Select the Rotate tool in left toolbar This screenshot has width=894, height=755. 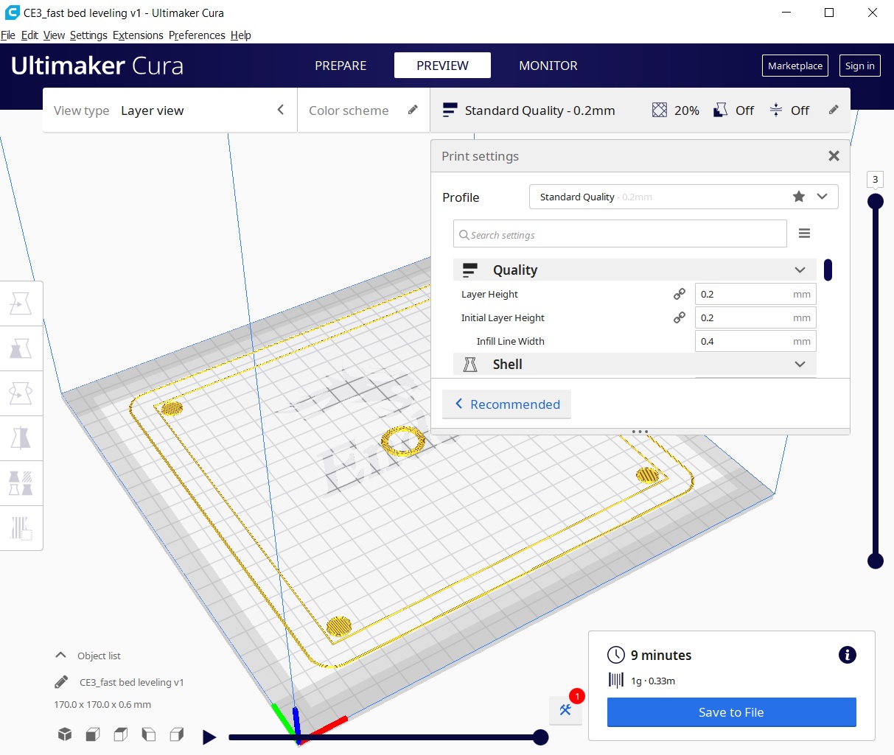[21, 393]
